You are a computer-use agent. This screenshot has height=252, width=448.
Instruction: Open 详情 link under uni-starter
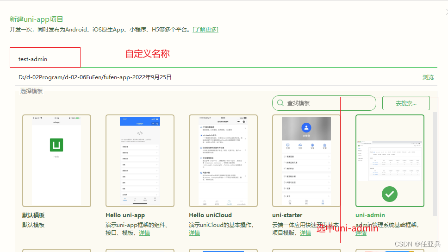point(305,233)
